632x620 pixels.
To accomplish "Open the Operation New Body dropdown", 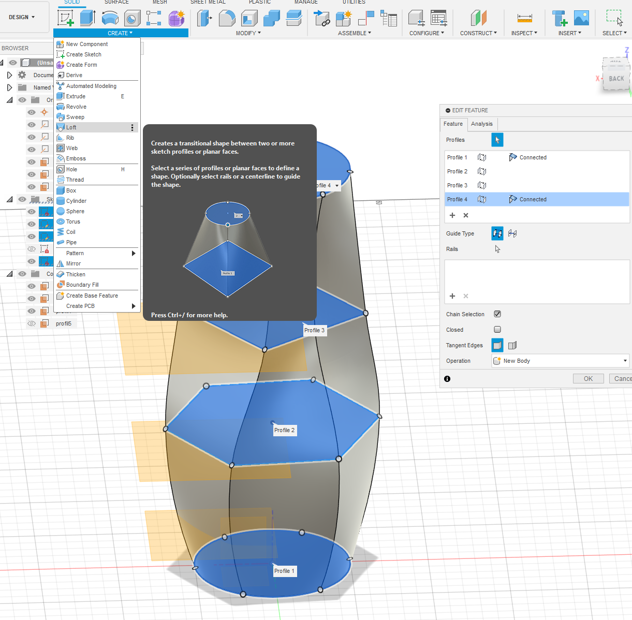I will (x=560, y=361).
